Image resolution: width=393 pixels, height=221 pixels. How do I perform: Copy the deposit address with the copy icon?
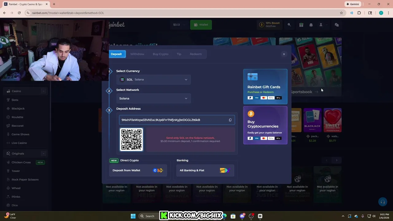230,120
